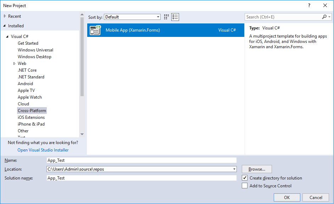Image resolution: width=334 pixels, height=204 pixels.
Task: Click the Name input field
Action: tap(141, 160)
